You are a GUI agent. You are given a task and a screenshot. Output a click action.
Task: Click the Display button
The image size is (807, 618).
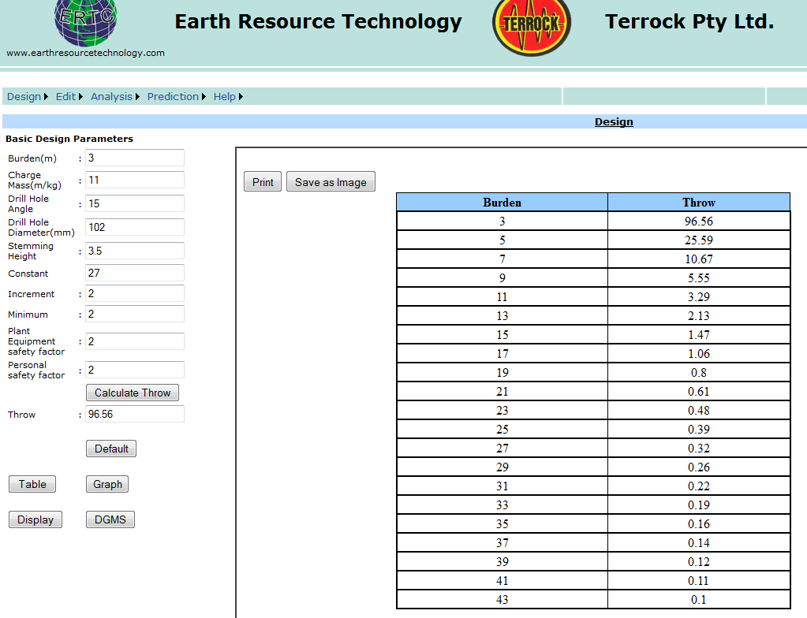pos(35,519)
